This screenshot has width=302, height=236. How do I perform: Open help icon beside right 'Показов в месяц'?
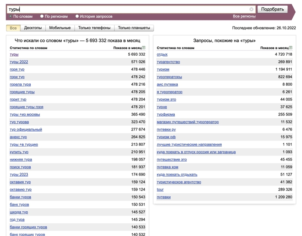click(291, 47)
